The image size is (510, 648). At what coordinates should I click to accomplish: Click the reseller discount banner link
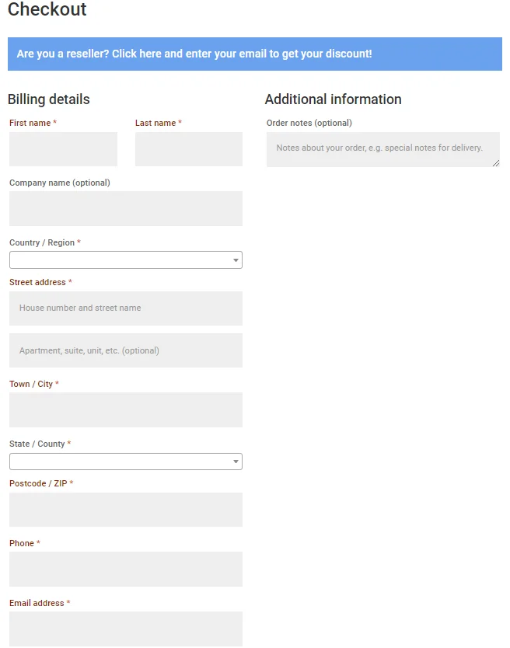(x=194, y=54)
